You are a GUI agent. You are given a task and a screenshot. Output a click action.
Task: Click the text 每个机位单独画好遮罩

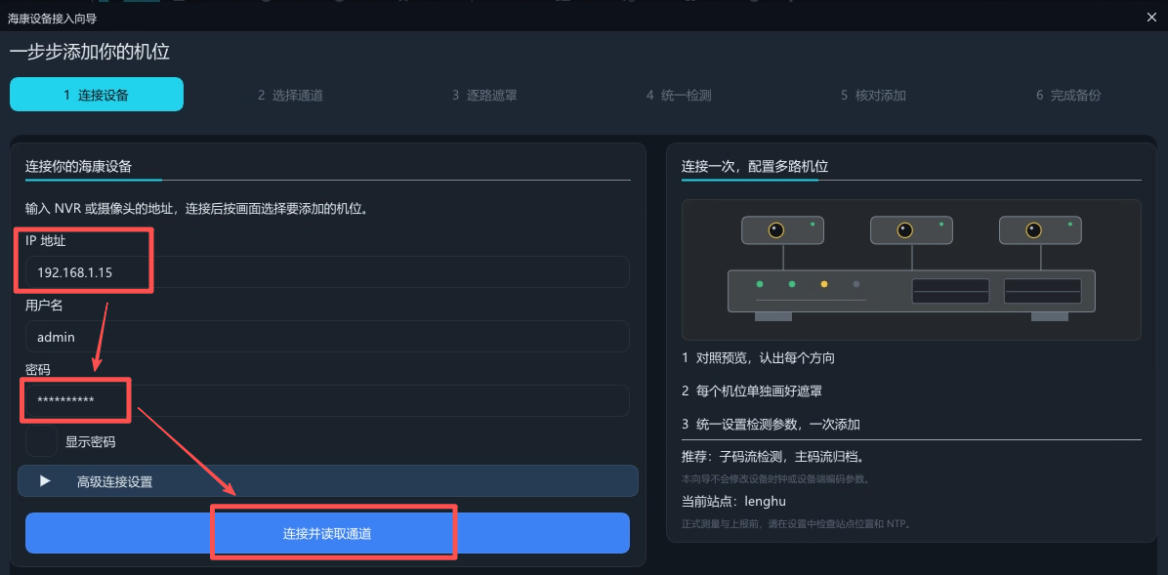coord(759,391)
